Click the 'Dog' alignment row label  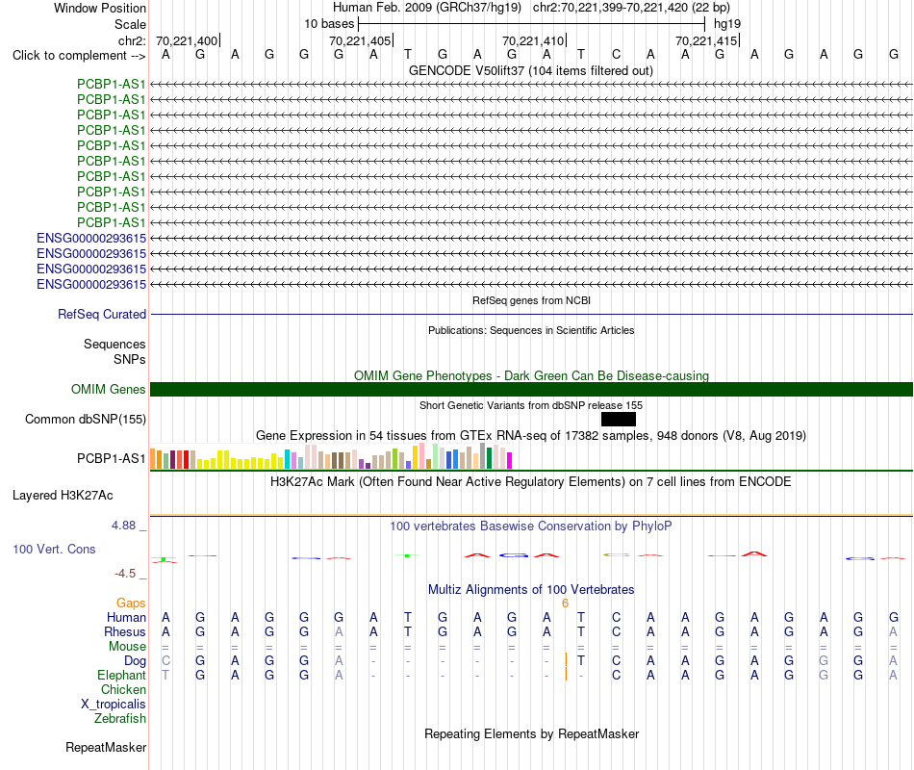click(x=136, y=661)
